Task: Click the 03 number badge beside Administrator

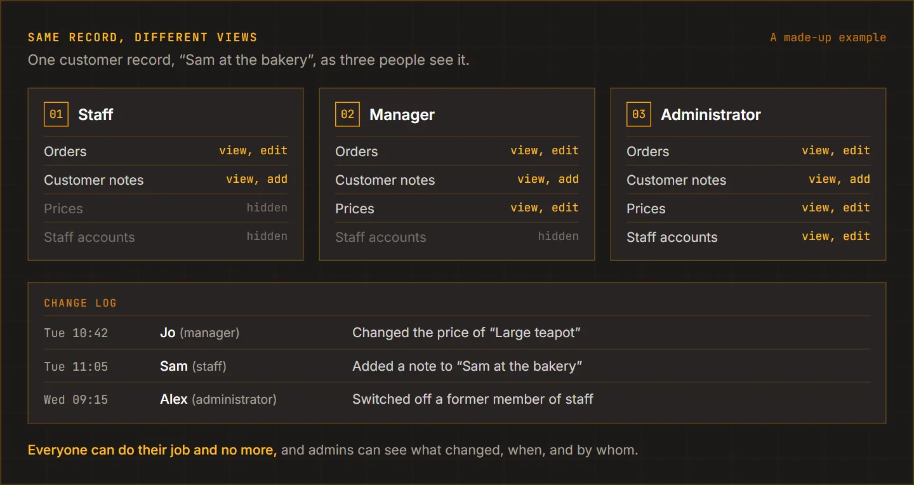Action: click(639, 114)
